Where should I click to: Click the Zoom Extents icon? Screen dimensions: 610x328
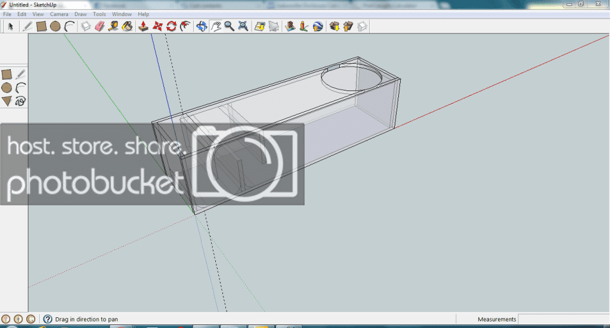click(243, 26)
